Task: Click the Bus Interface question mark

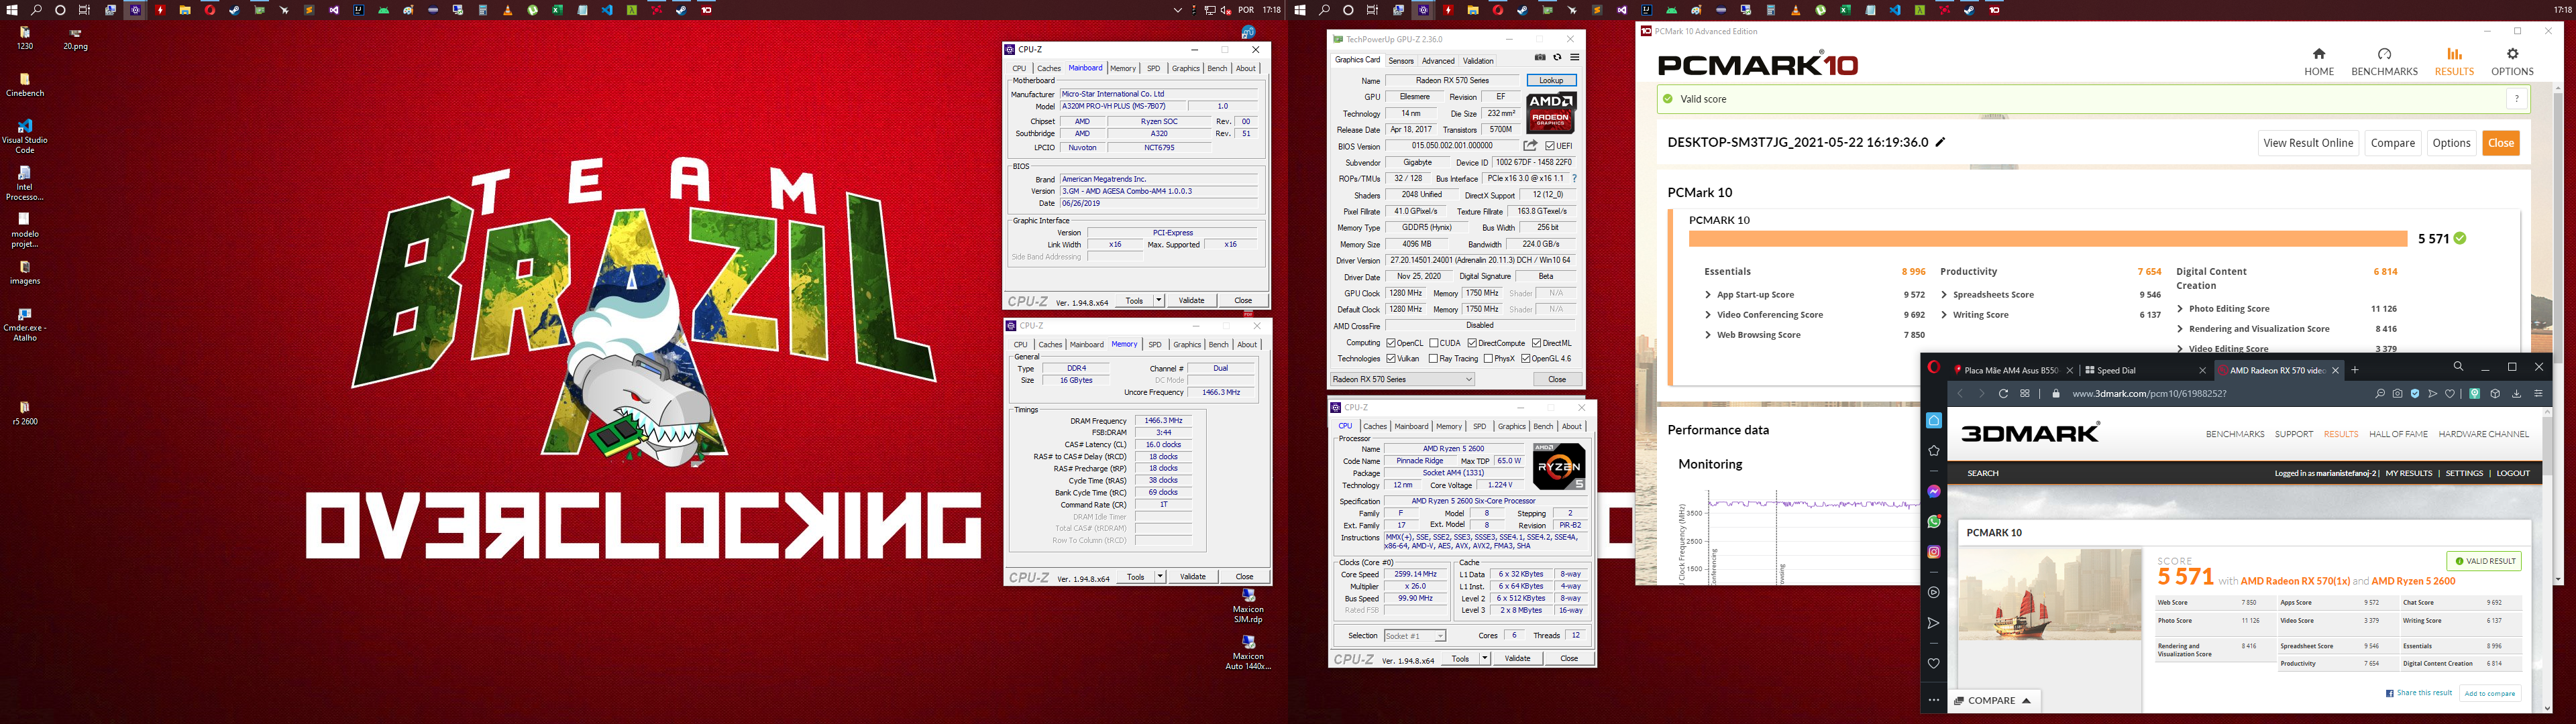Action: (x=1574, y=179)
